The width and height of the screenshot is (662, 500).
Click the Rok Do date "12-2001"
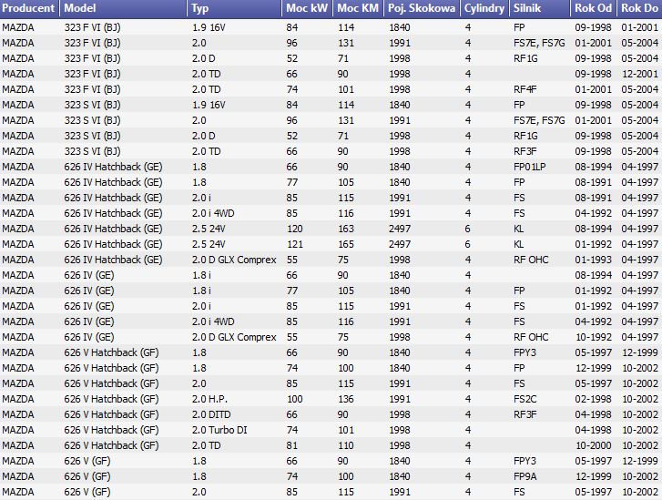pyautogui.click(x=639, y=74)
